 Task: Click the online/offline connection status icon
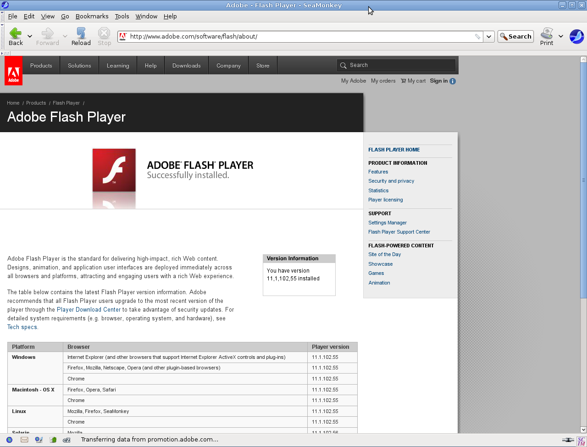point(568,440)
